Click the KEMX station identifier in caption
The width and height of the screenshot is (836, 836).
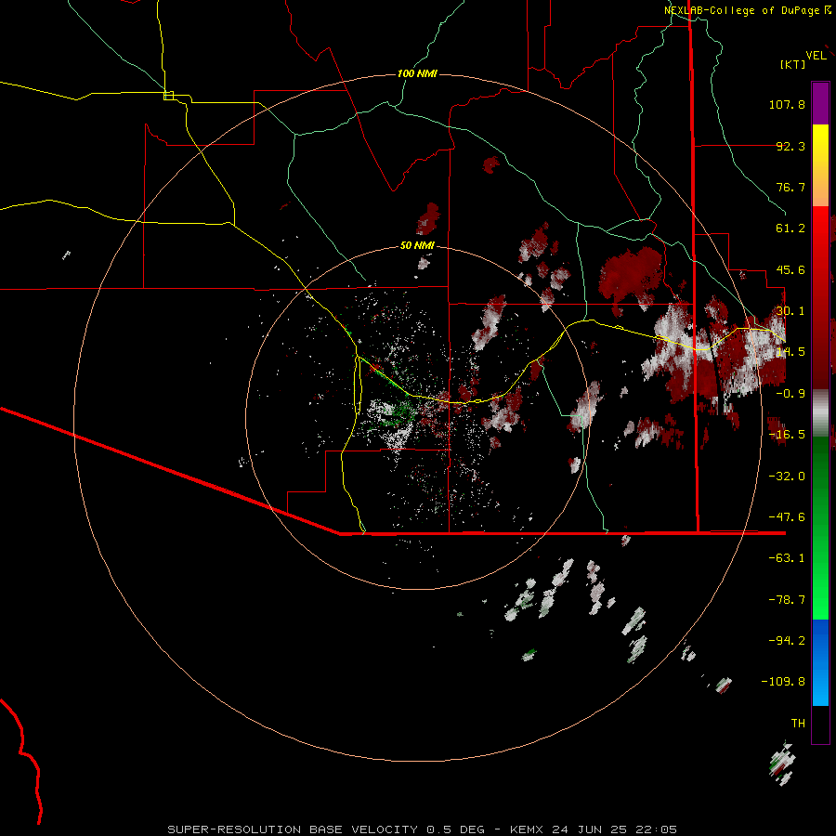pyautogui.click(x=526, y=829)
